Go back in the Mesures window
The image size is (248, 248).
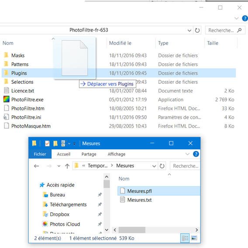[x=37, y=166]
